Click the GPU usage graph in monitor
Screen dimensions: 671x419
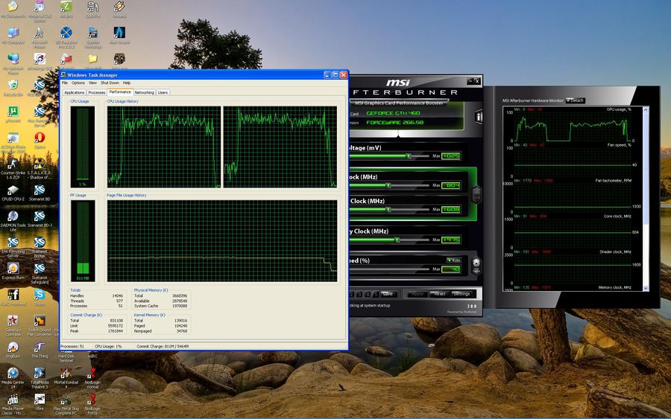coord(572,127)
